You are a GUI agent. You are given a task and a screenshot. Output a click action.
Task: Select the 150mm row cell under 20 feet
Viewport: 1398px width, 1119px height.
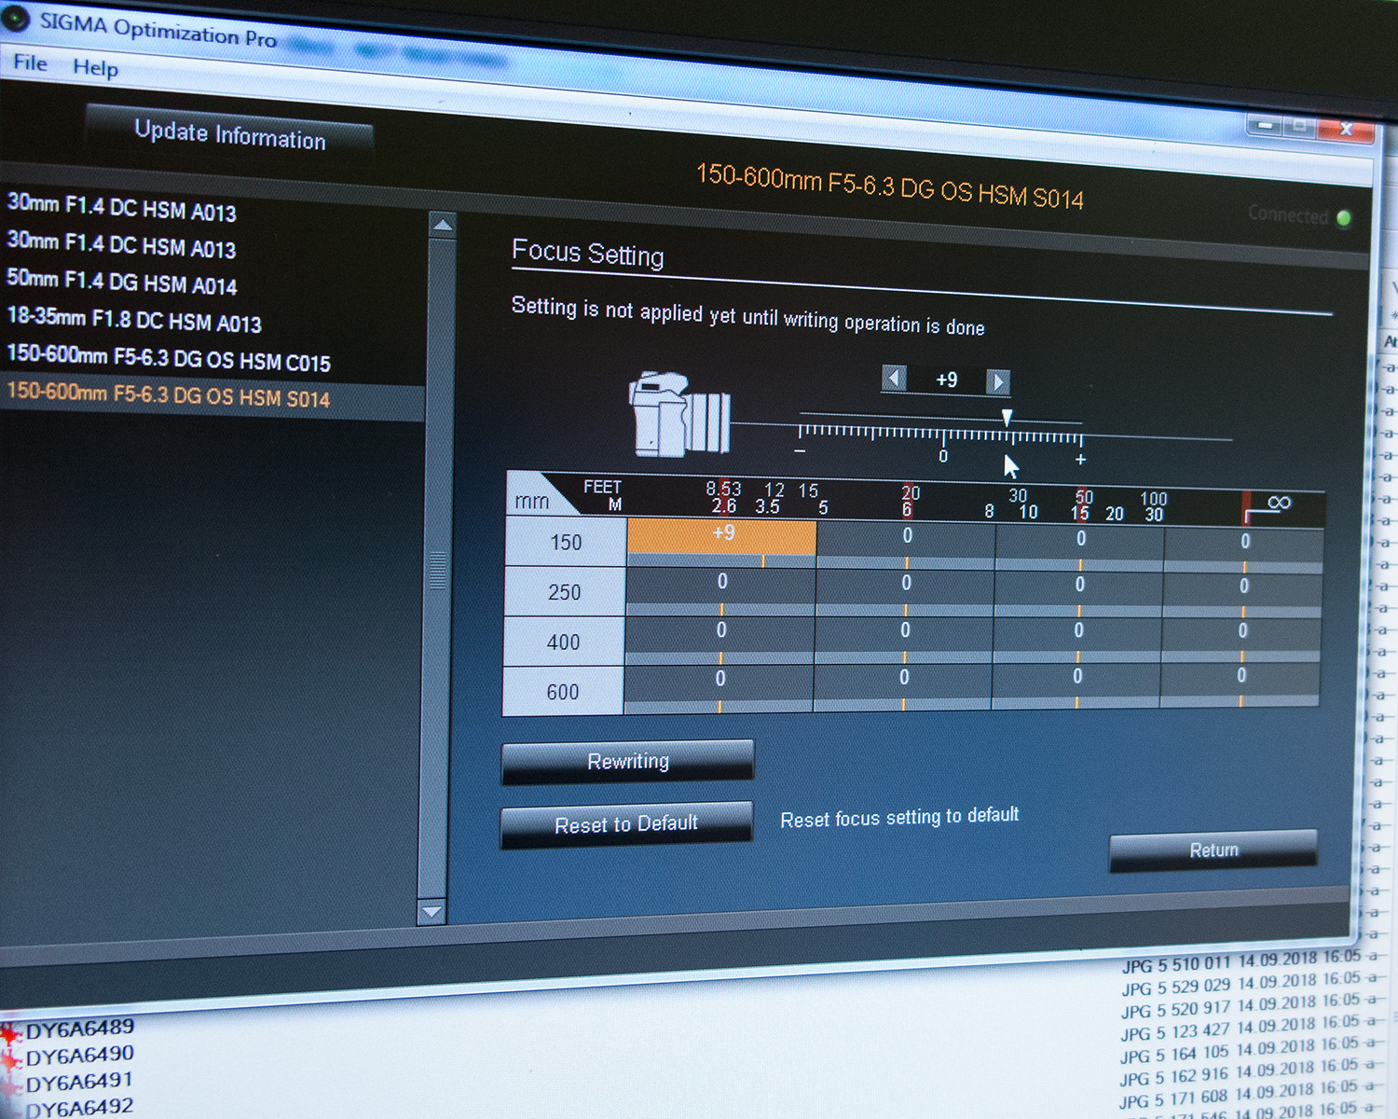pos(907,545)
